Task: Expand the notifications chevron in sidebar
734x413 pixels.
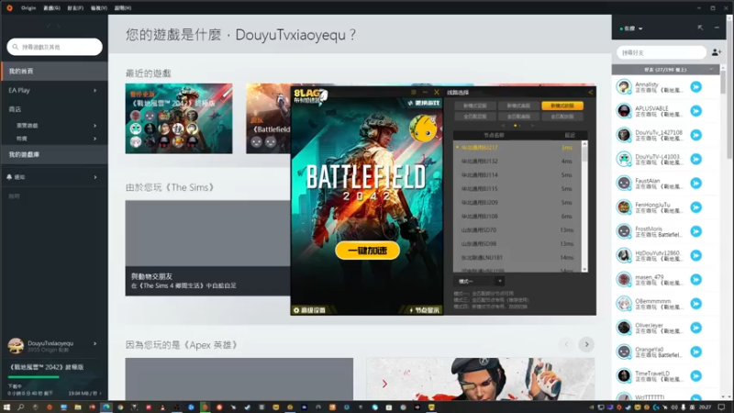Action: coord(95,177)
